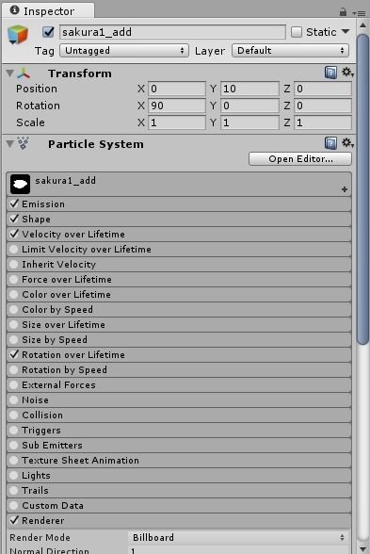370x554 pixels.
Task: Expand the Collision module row
Action: (179, 415)
